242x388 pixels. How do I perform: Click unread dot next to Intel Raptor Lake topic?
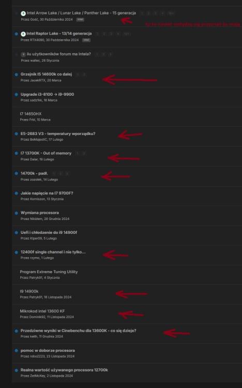(17, 34)
